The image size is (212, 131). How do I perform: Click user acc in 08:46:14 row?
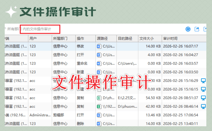click(32, 106)
